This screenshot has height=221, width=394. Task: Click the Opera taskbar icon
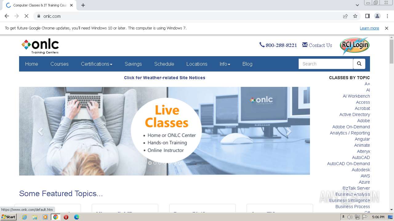coord(66,217)
